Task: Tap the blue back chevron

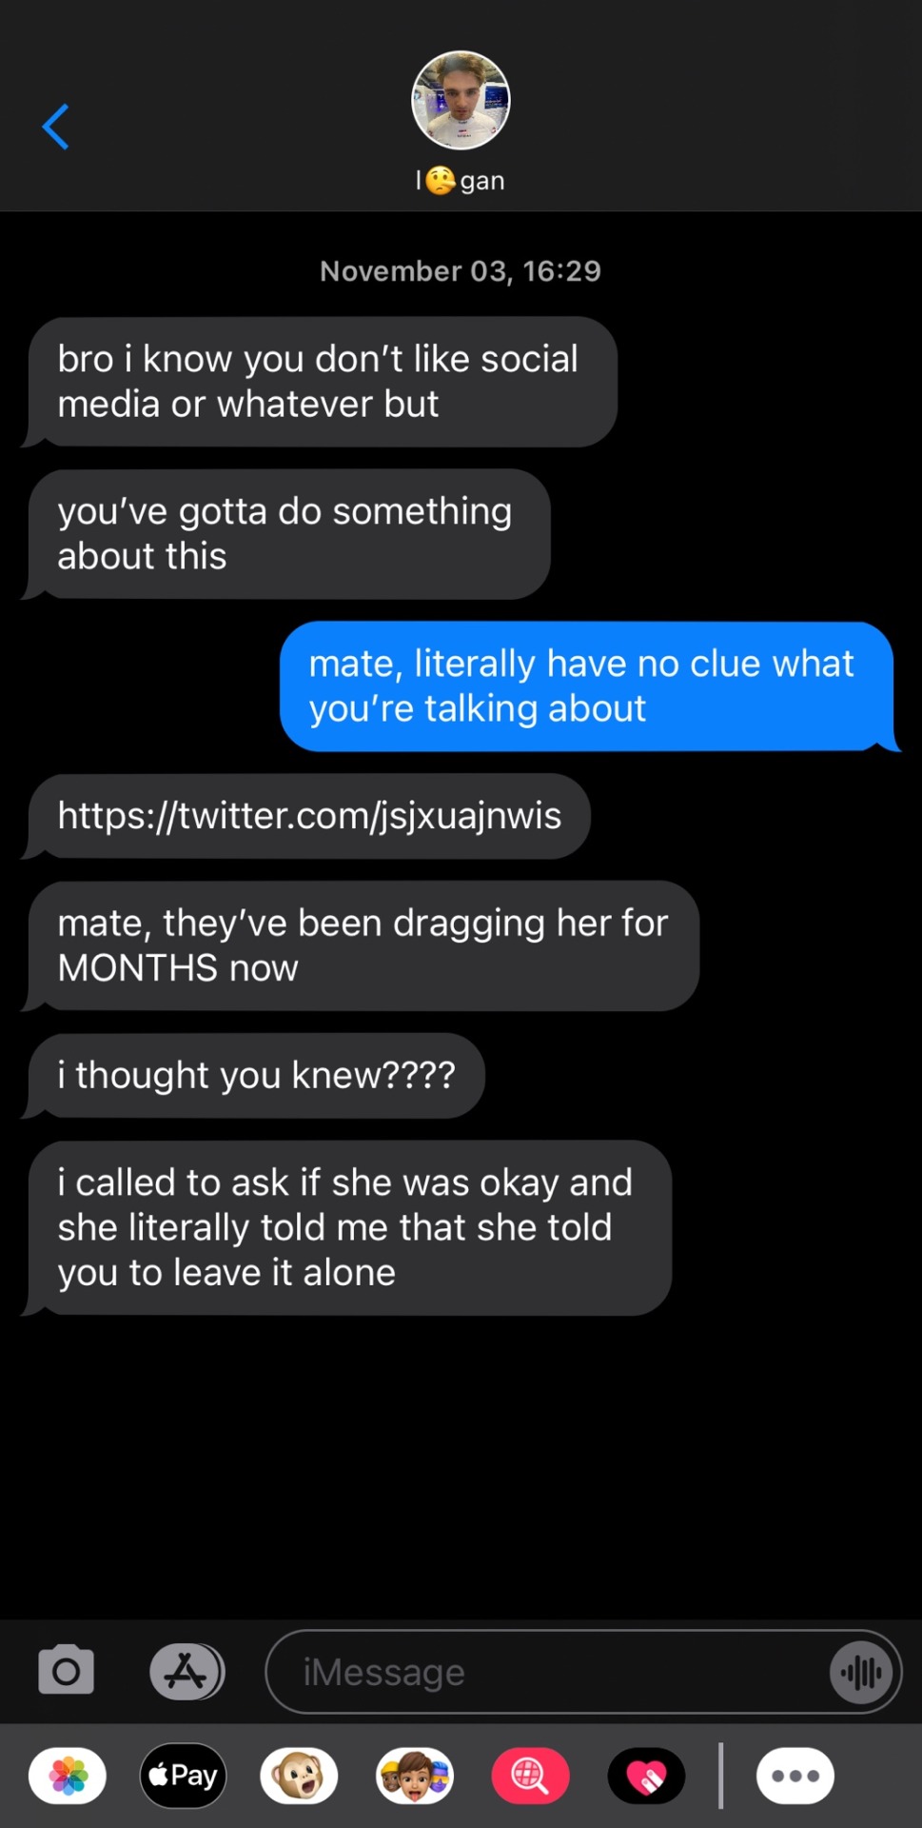Action: click(x=55, y=127)
